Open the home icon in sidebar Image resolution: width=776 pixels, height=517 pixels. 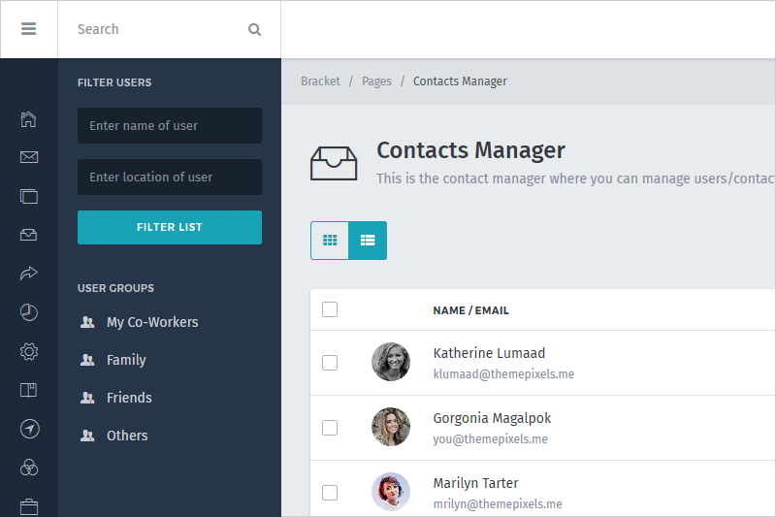28,119
